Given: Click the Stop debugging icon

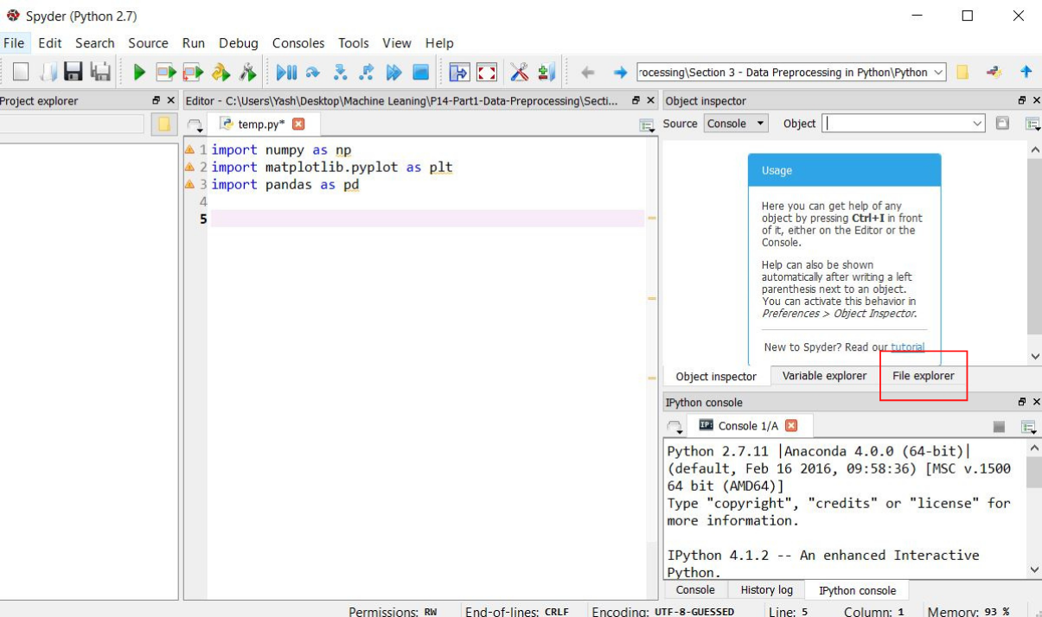Looking at the screenshot, I should click(421, 71).
